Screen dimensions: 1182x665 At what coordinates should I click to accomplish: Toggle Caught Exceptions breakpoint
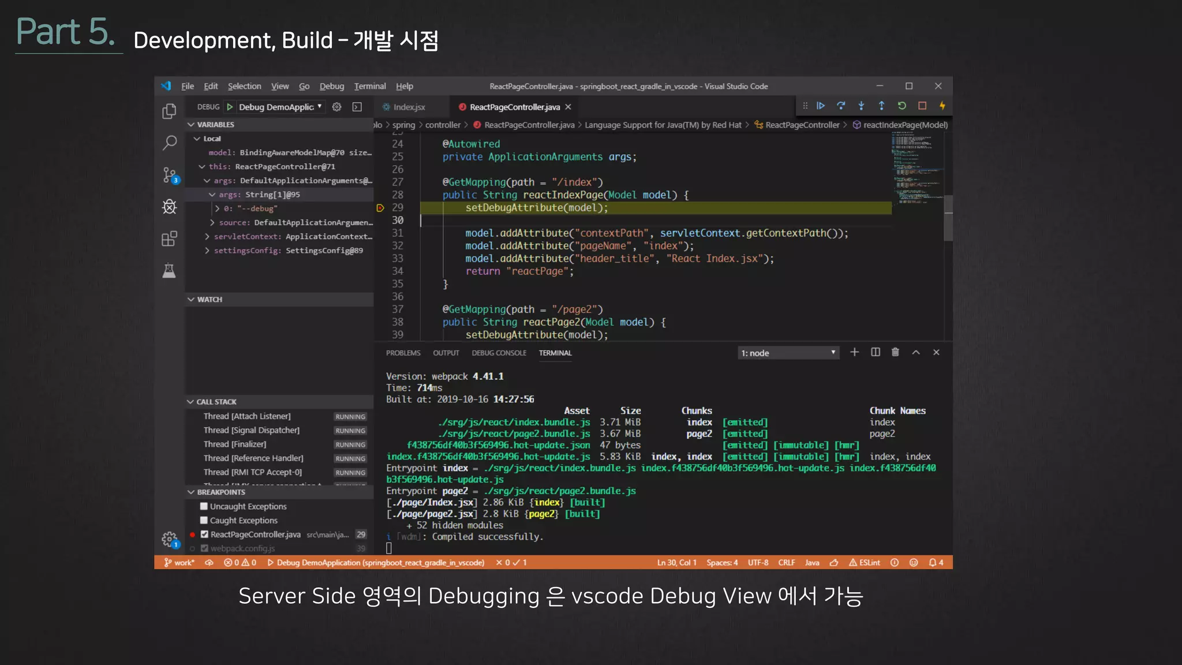[x=204, y=520]
